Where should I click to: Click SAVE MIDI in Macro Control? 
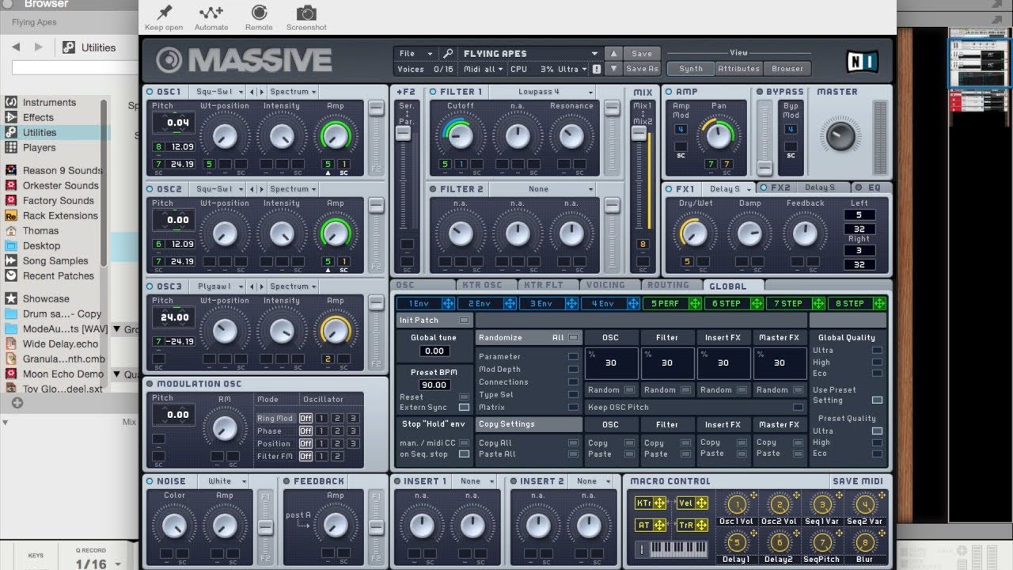[x=857, y=481]
